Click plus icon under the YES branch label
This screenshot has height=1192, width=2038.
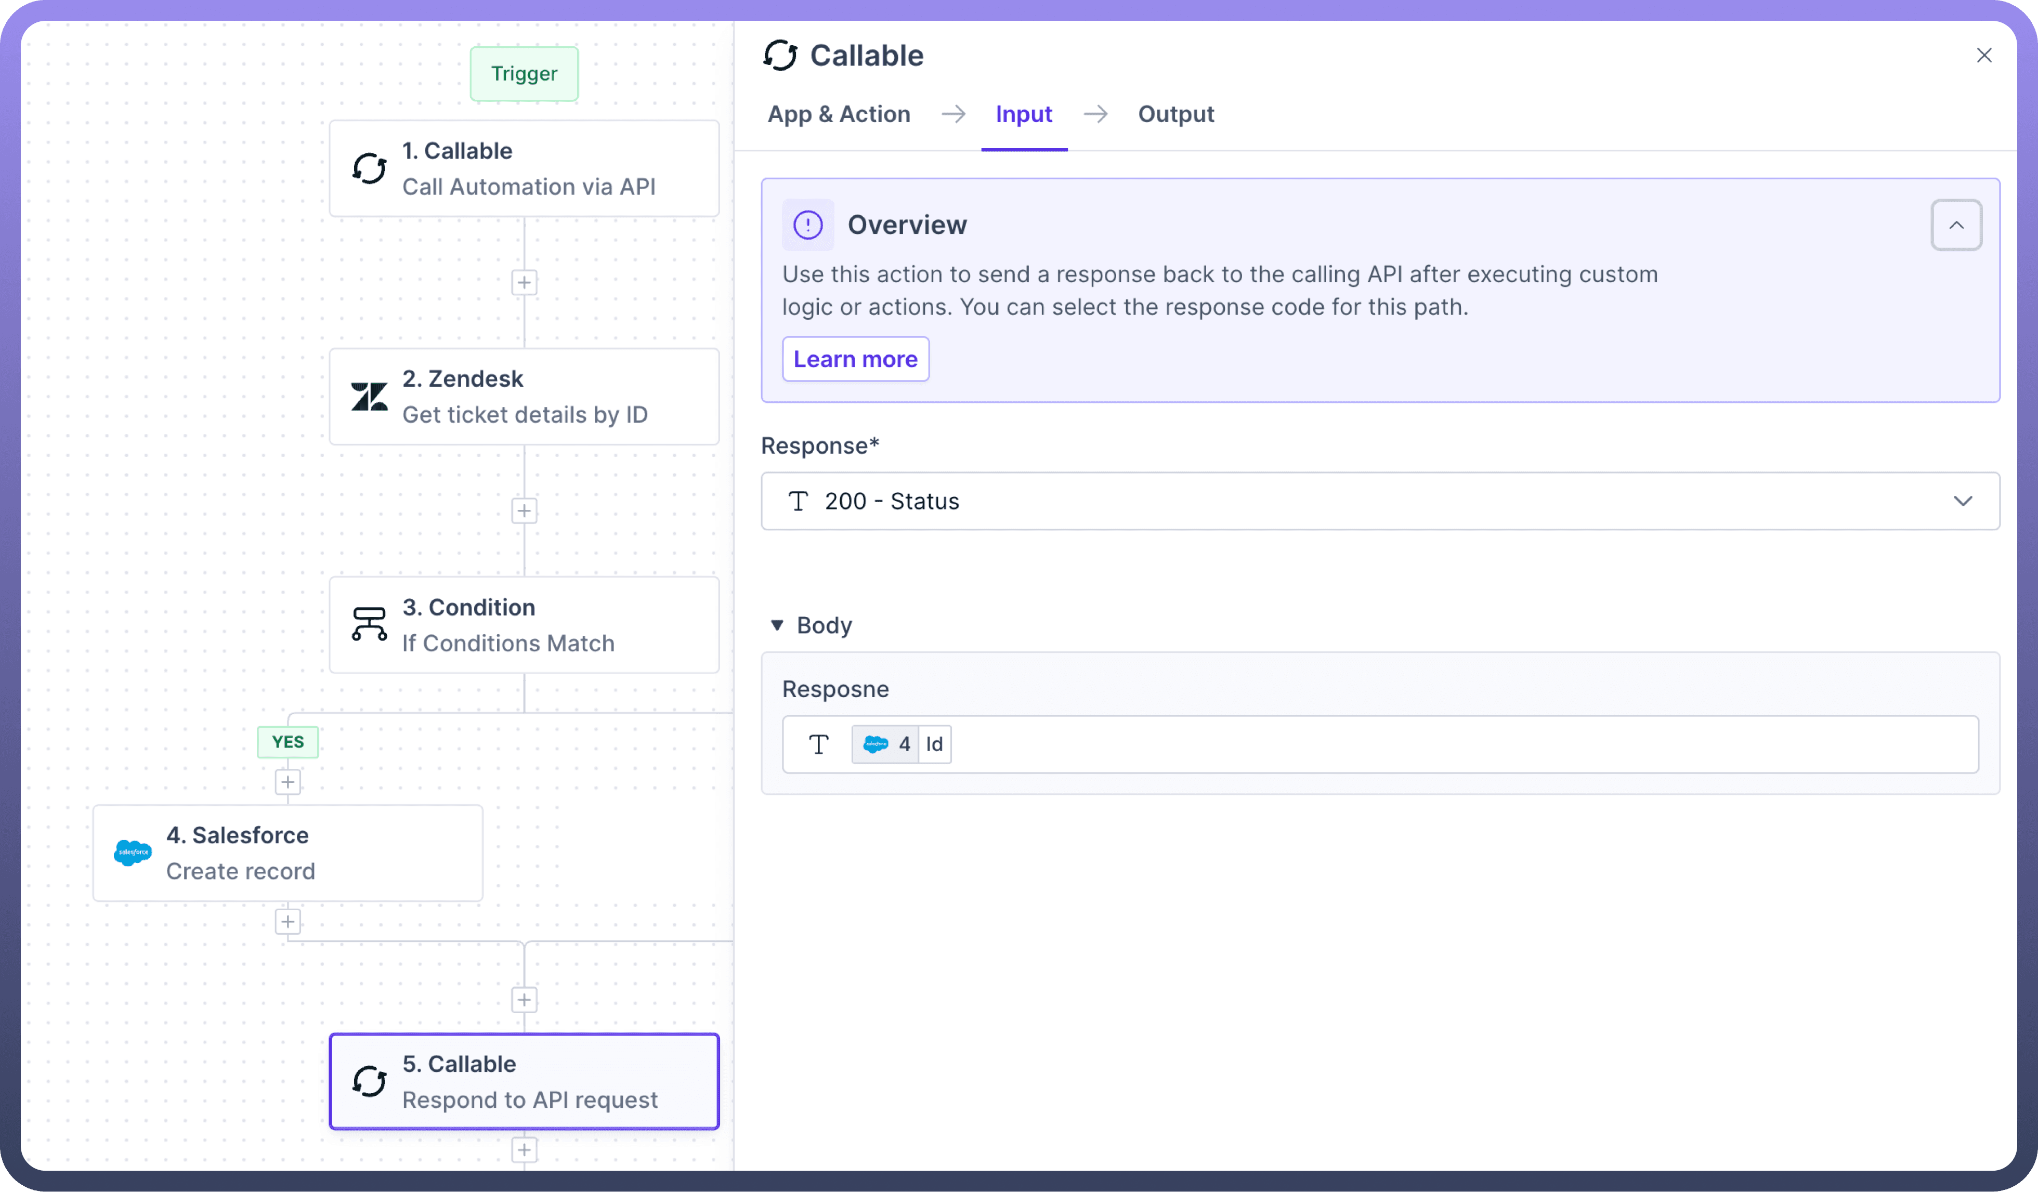tap(288, 782)
